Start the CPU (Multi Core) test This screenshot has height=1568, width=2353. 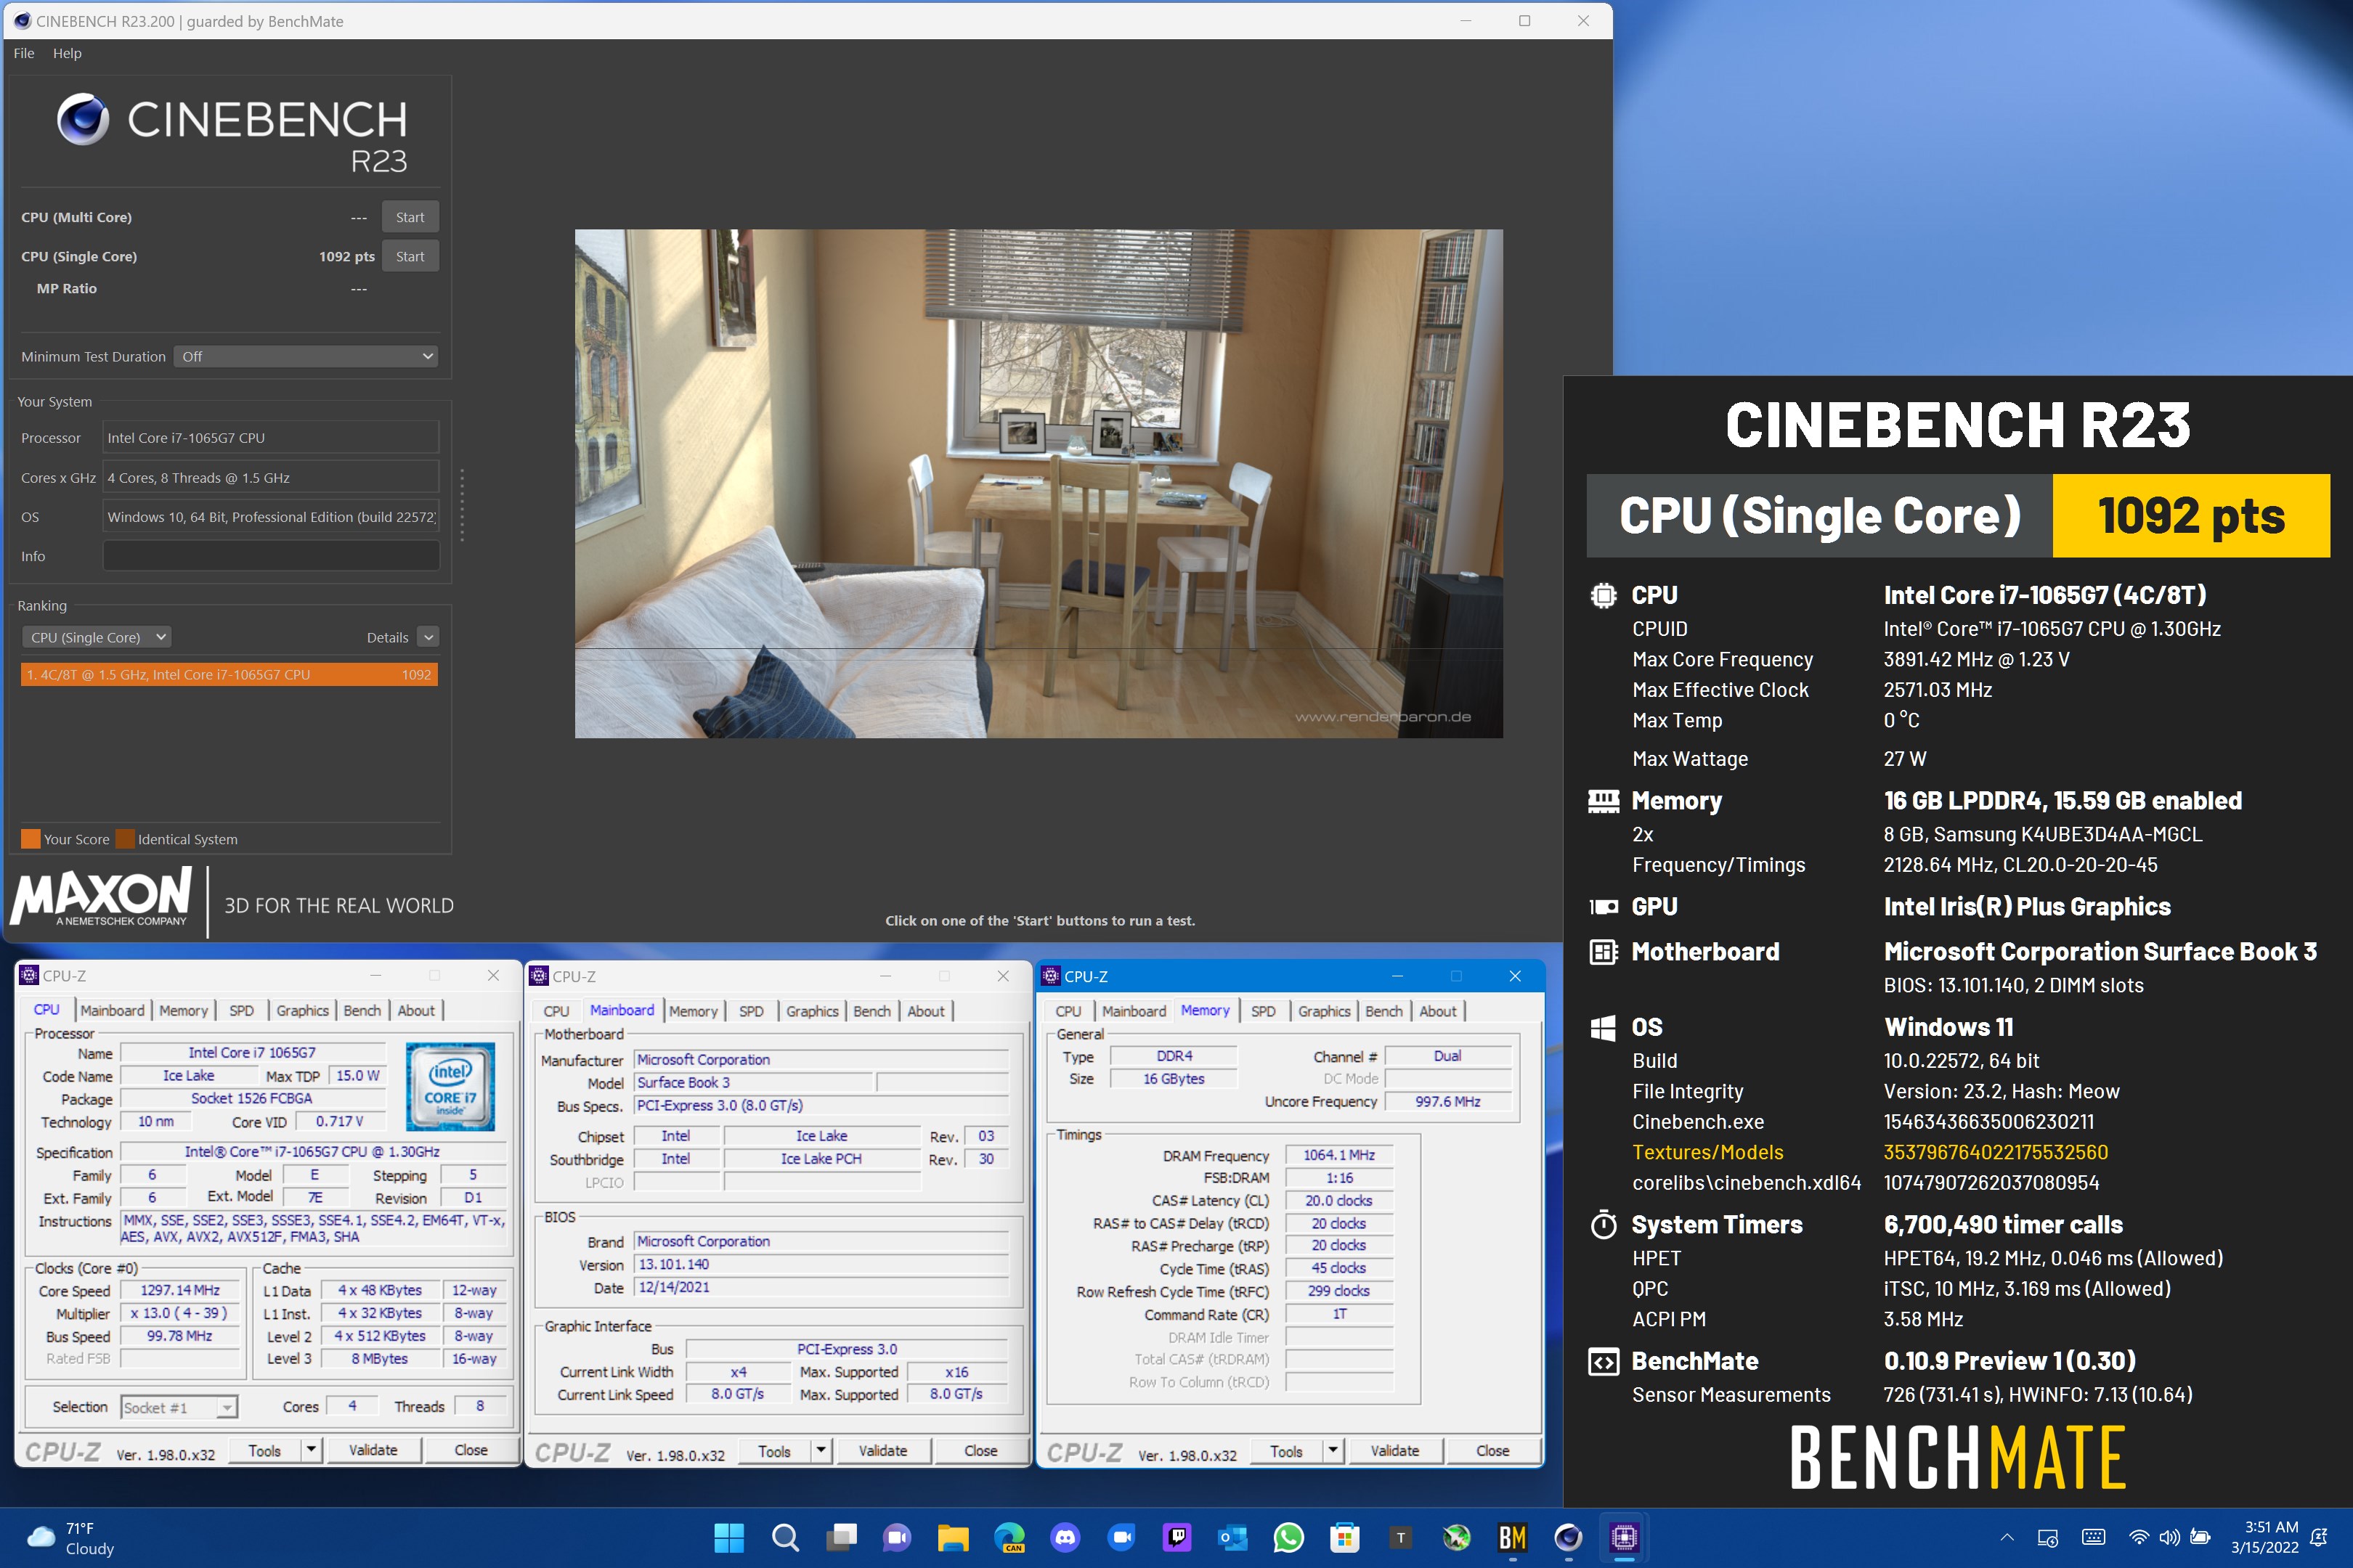[x=410, y=217]
